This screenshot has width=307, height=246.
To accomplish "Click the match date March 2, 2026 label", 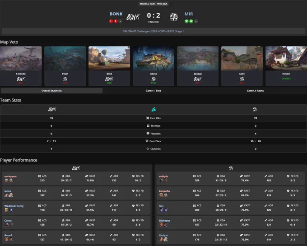I will point(153,4).
